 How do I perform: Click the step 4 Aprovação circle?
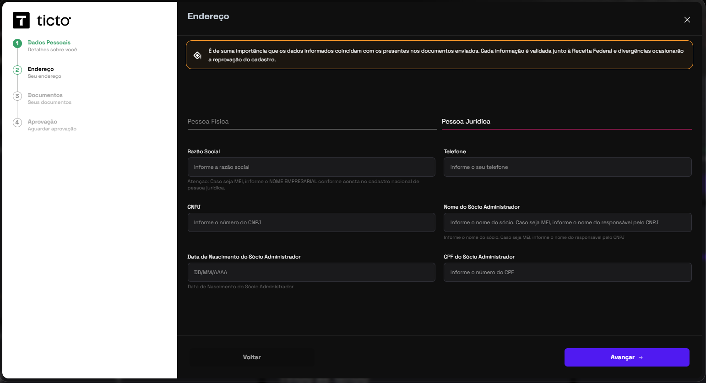pos(17,123)
